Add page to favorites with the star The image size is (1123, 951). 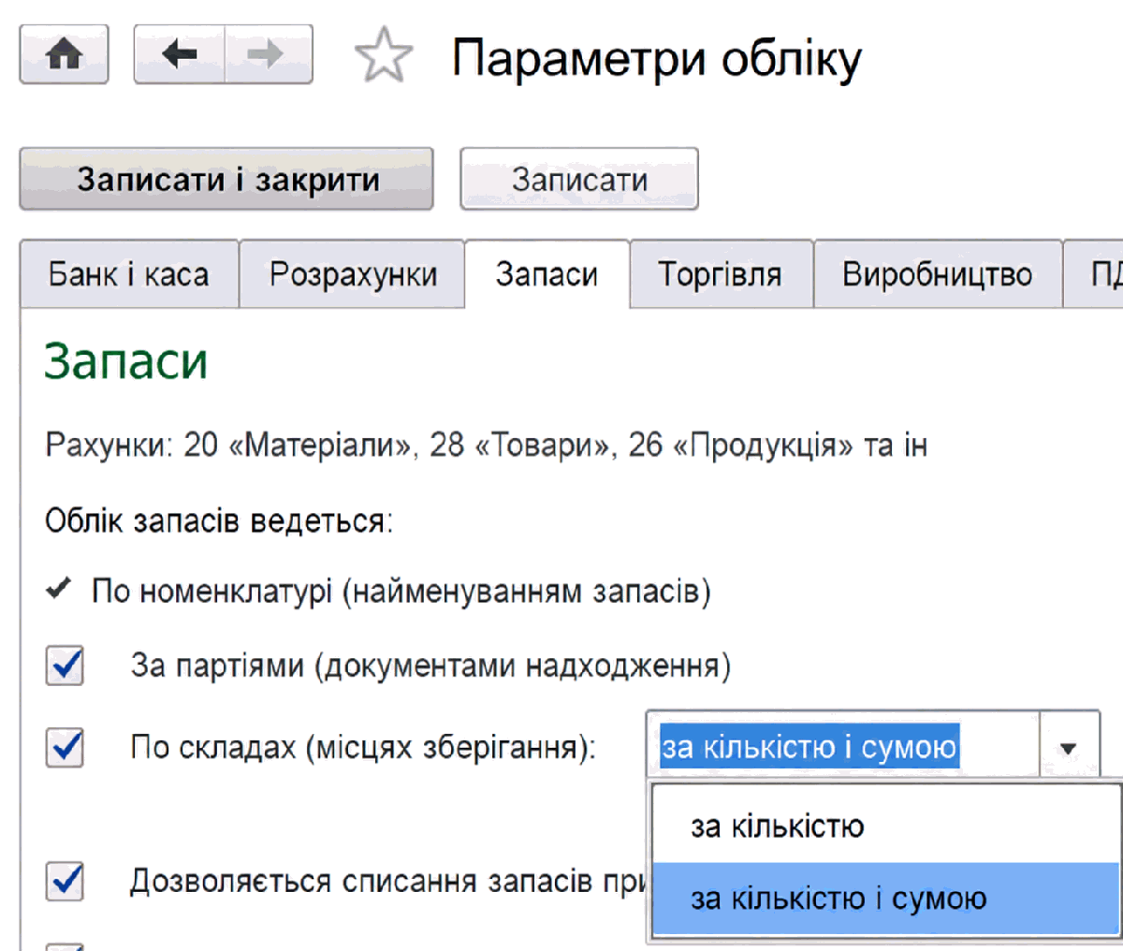(x=384, y=55)
